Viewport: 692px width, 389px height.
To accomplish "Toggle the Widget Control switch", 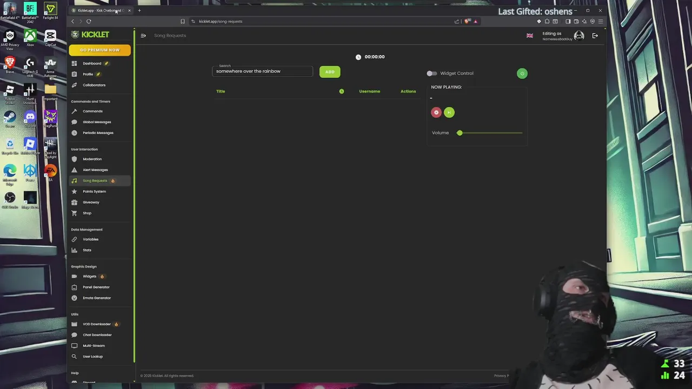I will [431, 73].
